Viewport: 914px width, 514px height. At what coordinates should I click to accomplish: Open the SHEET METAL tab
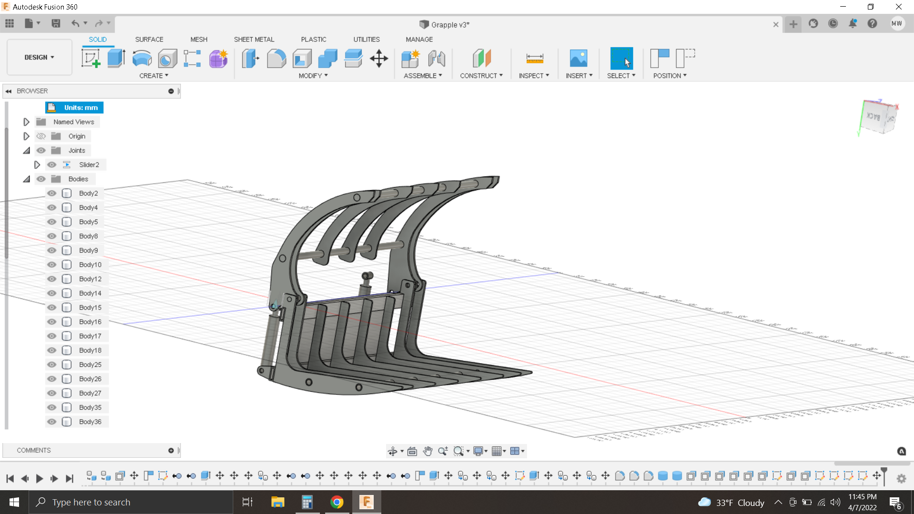pos(254,40)
